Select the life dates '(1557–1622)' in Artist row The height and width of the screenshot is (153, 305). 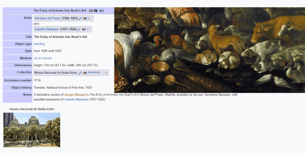tap(68, 29)
